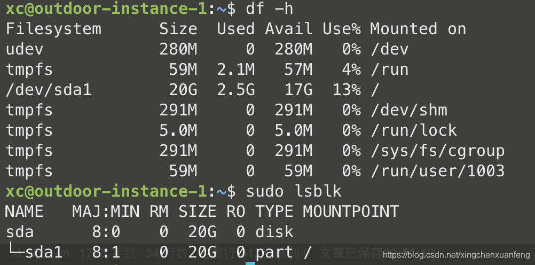Click the 13% usage value
The image size is (535, 265).
coord(347,90)
